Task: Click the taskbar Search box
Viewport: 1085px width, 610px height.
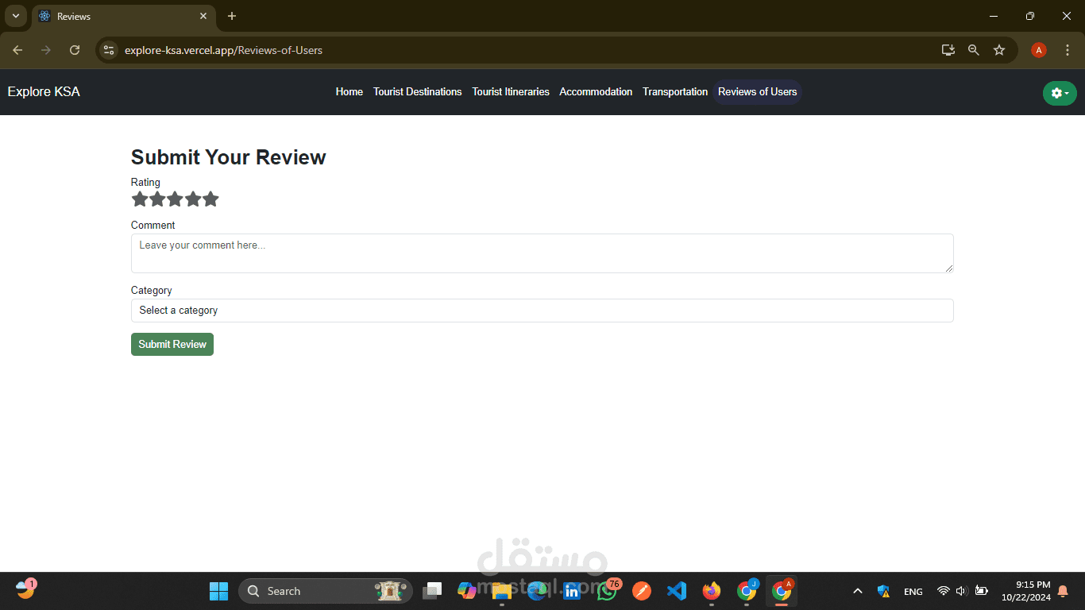Action: (x=326, y=591)
